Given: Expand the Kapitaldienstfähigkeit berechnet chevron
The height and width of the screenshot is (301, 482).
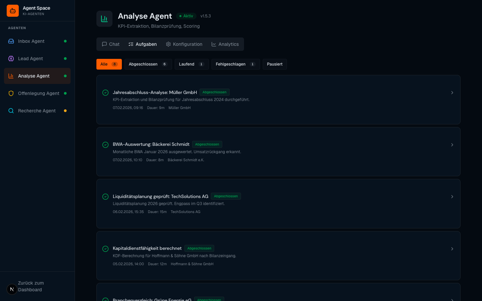Looking at the screenshot, I should tap(452, 249).
